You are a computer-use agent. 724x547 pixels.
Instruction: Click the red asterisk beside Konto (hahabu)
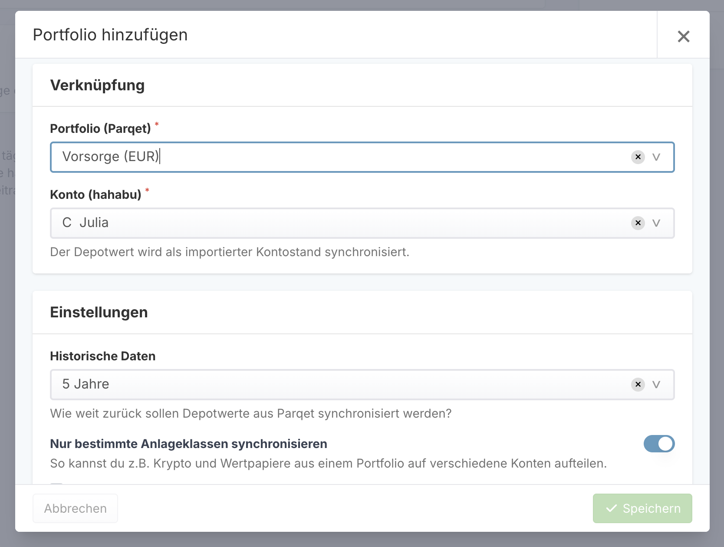(x=147, y=191)
